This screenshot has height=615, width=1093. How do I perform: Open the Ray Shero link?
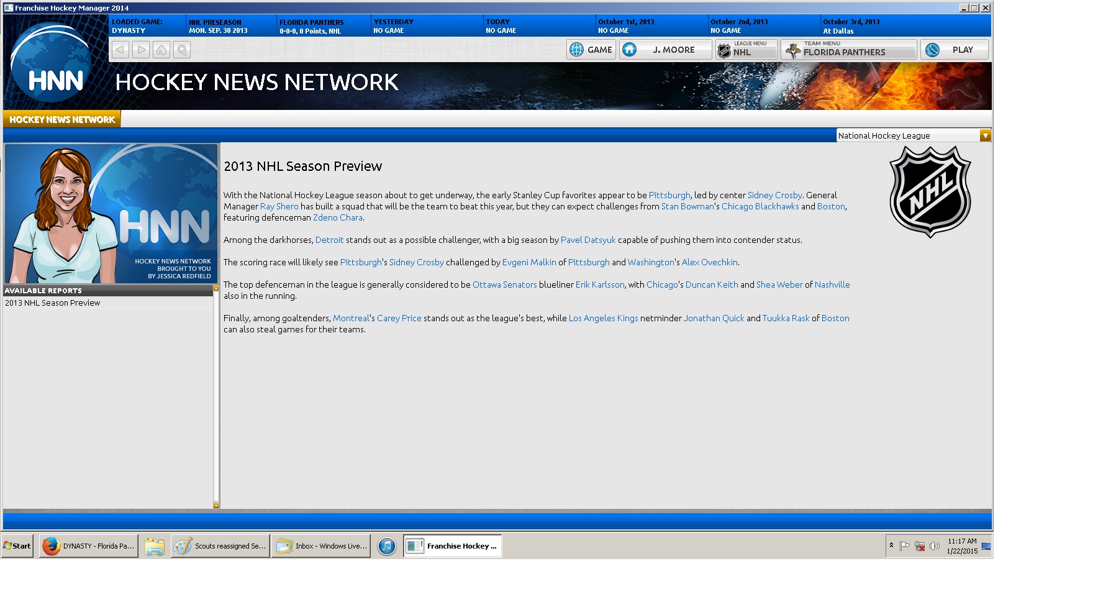click(x=279, y=206)
